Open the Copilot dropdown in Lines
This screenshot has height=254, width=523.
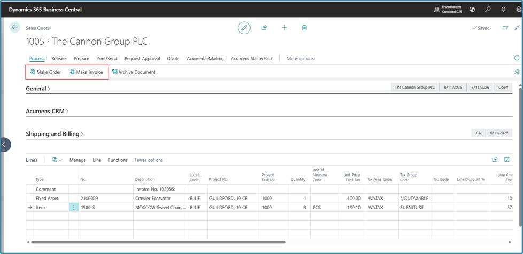[57, 160]
